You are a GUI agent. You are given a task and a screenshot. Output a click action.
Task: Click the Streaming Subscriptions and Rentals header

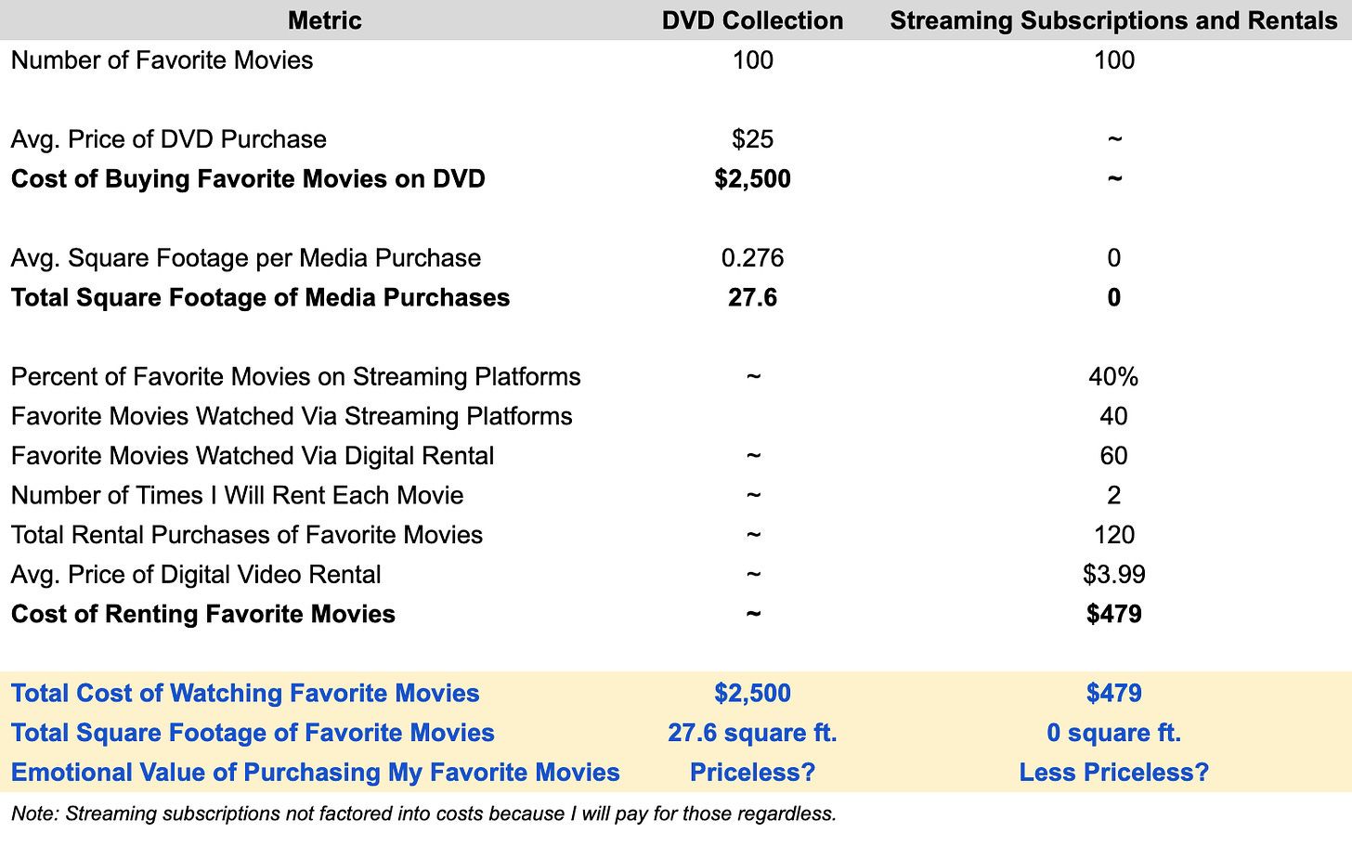[1113, 20]
